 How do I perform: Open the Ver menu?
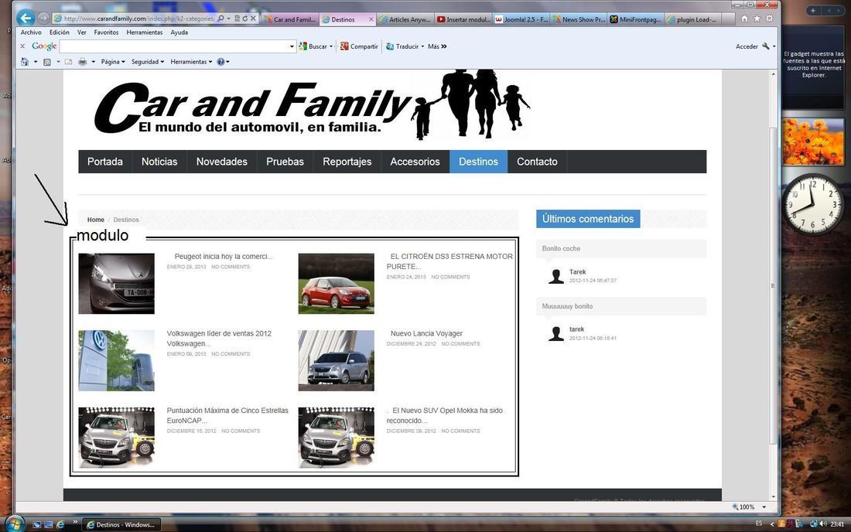(82, 32)
